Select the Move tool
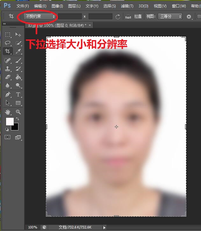This screenshot has width=201, height=231. 18,34
